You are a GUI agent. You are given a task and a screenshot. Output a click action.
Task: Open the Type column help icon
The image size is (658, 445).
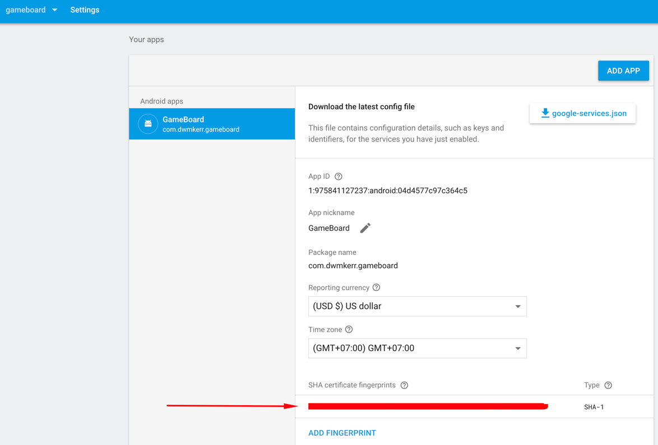pos(608,385)
